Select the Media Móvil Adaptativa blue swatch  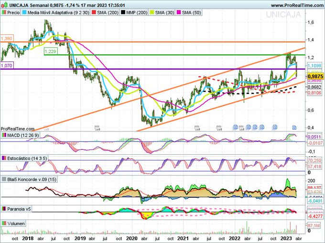coord(24,12)
